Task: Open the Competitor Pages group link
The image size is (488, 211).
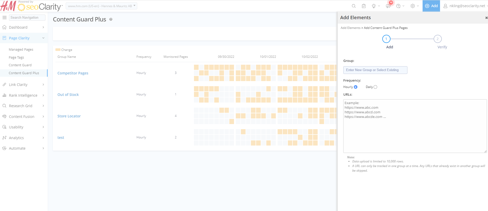Action: coord(73,73)
